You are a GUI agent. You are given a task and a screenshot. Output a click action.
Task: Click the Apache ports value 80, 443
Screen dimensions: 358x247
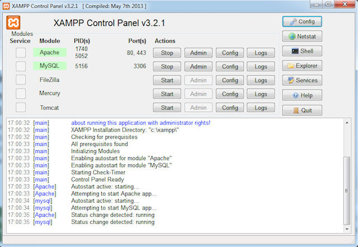point(136,53)
